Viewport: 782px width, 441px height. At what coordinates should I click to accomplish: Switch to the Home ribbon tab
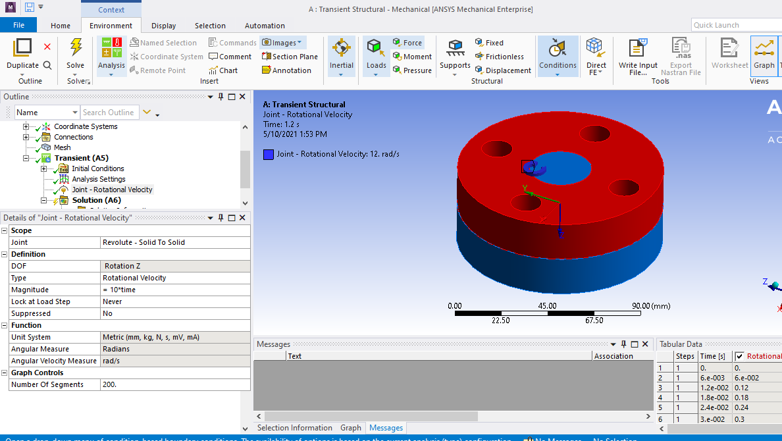pyautogui.click(x=61, y=26)
